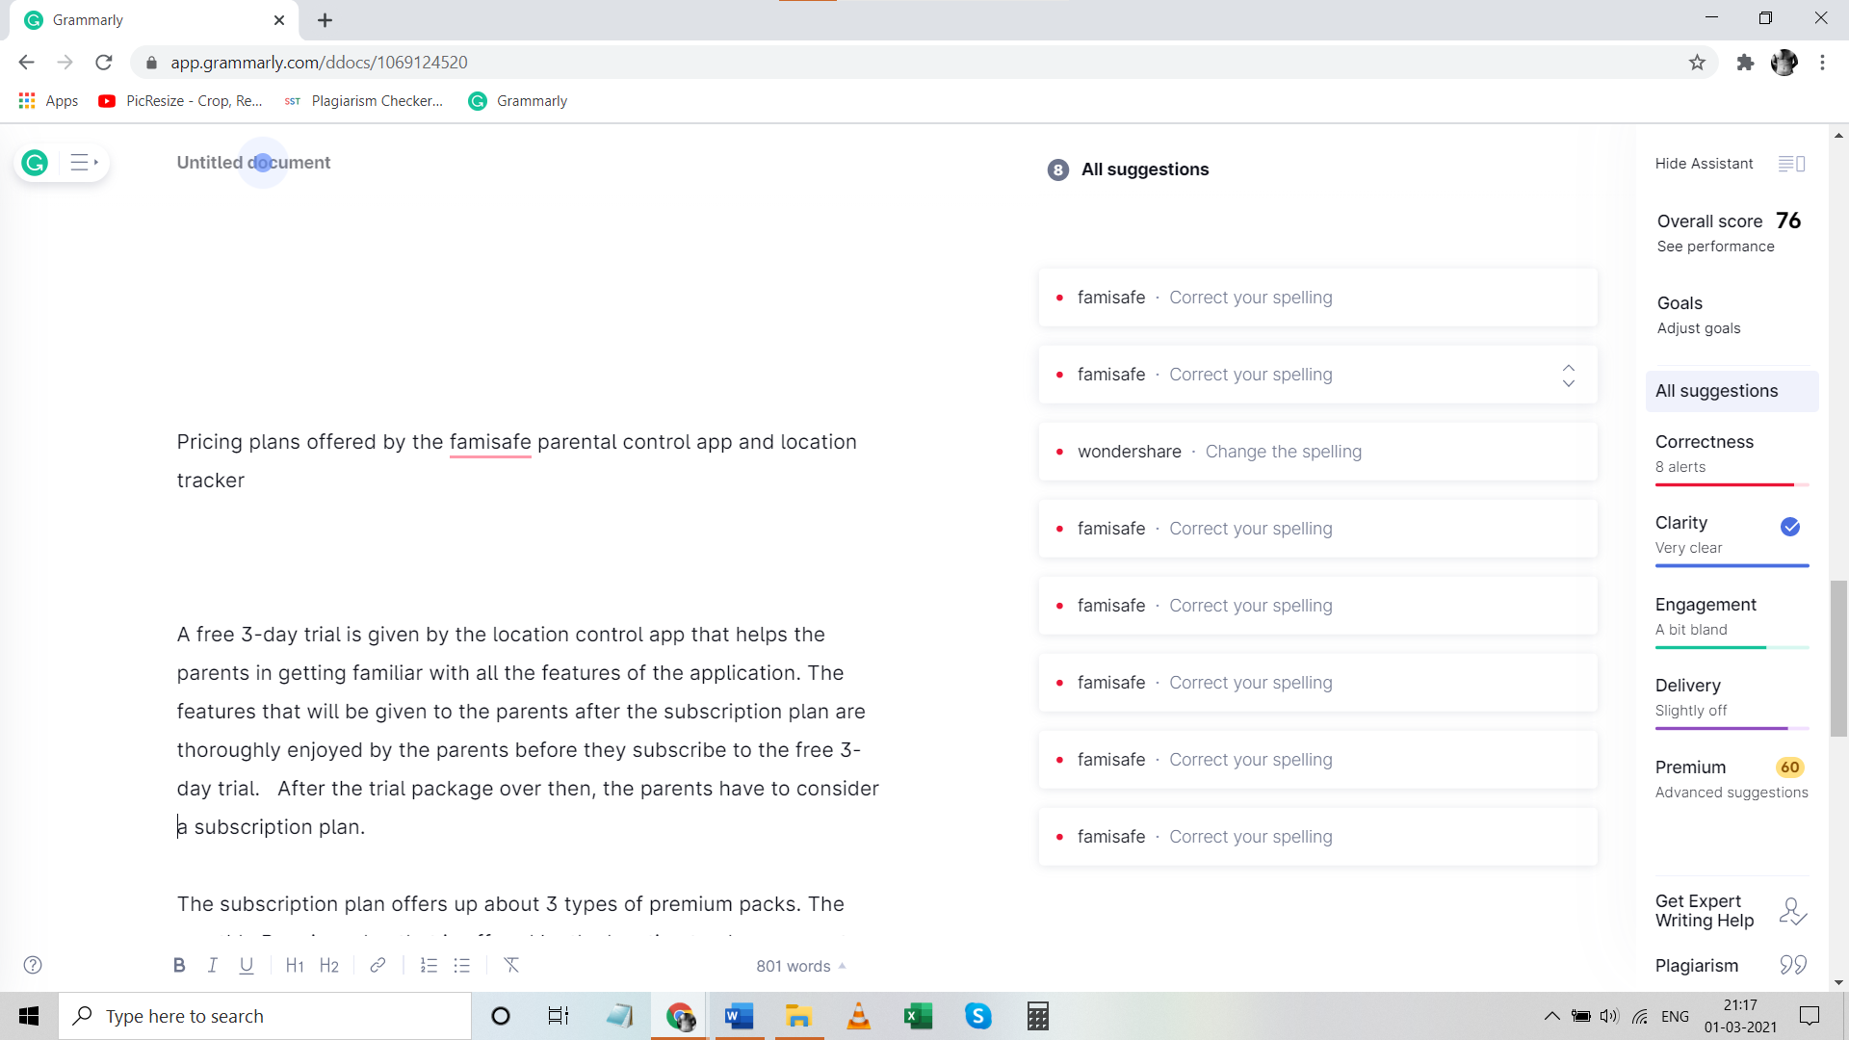Click the Clarity checkmark indicator

pyautogui.click(x=1790, y=527)
